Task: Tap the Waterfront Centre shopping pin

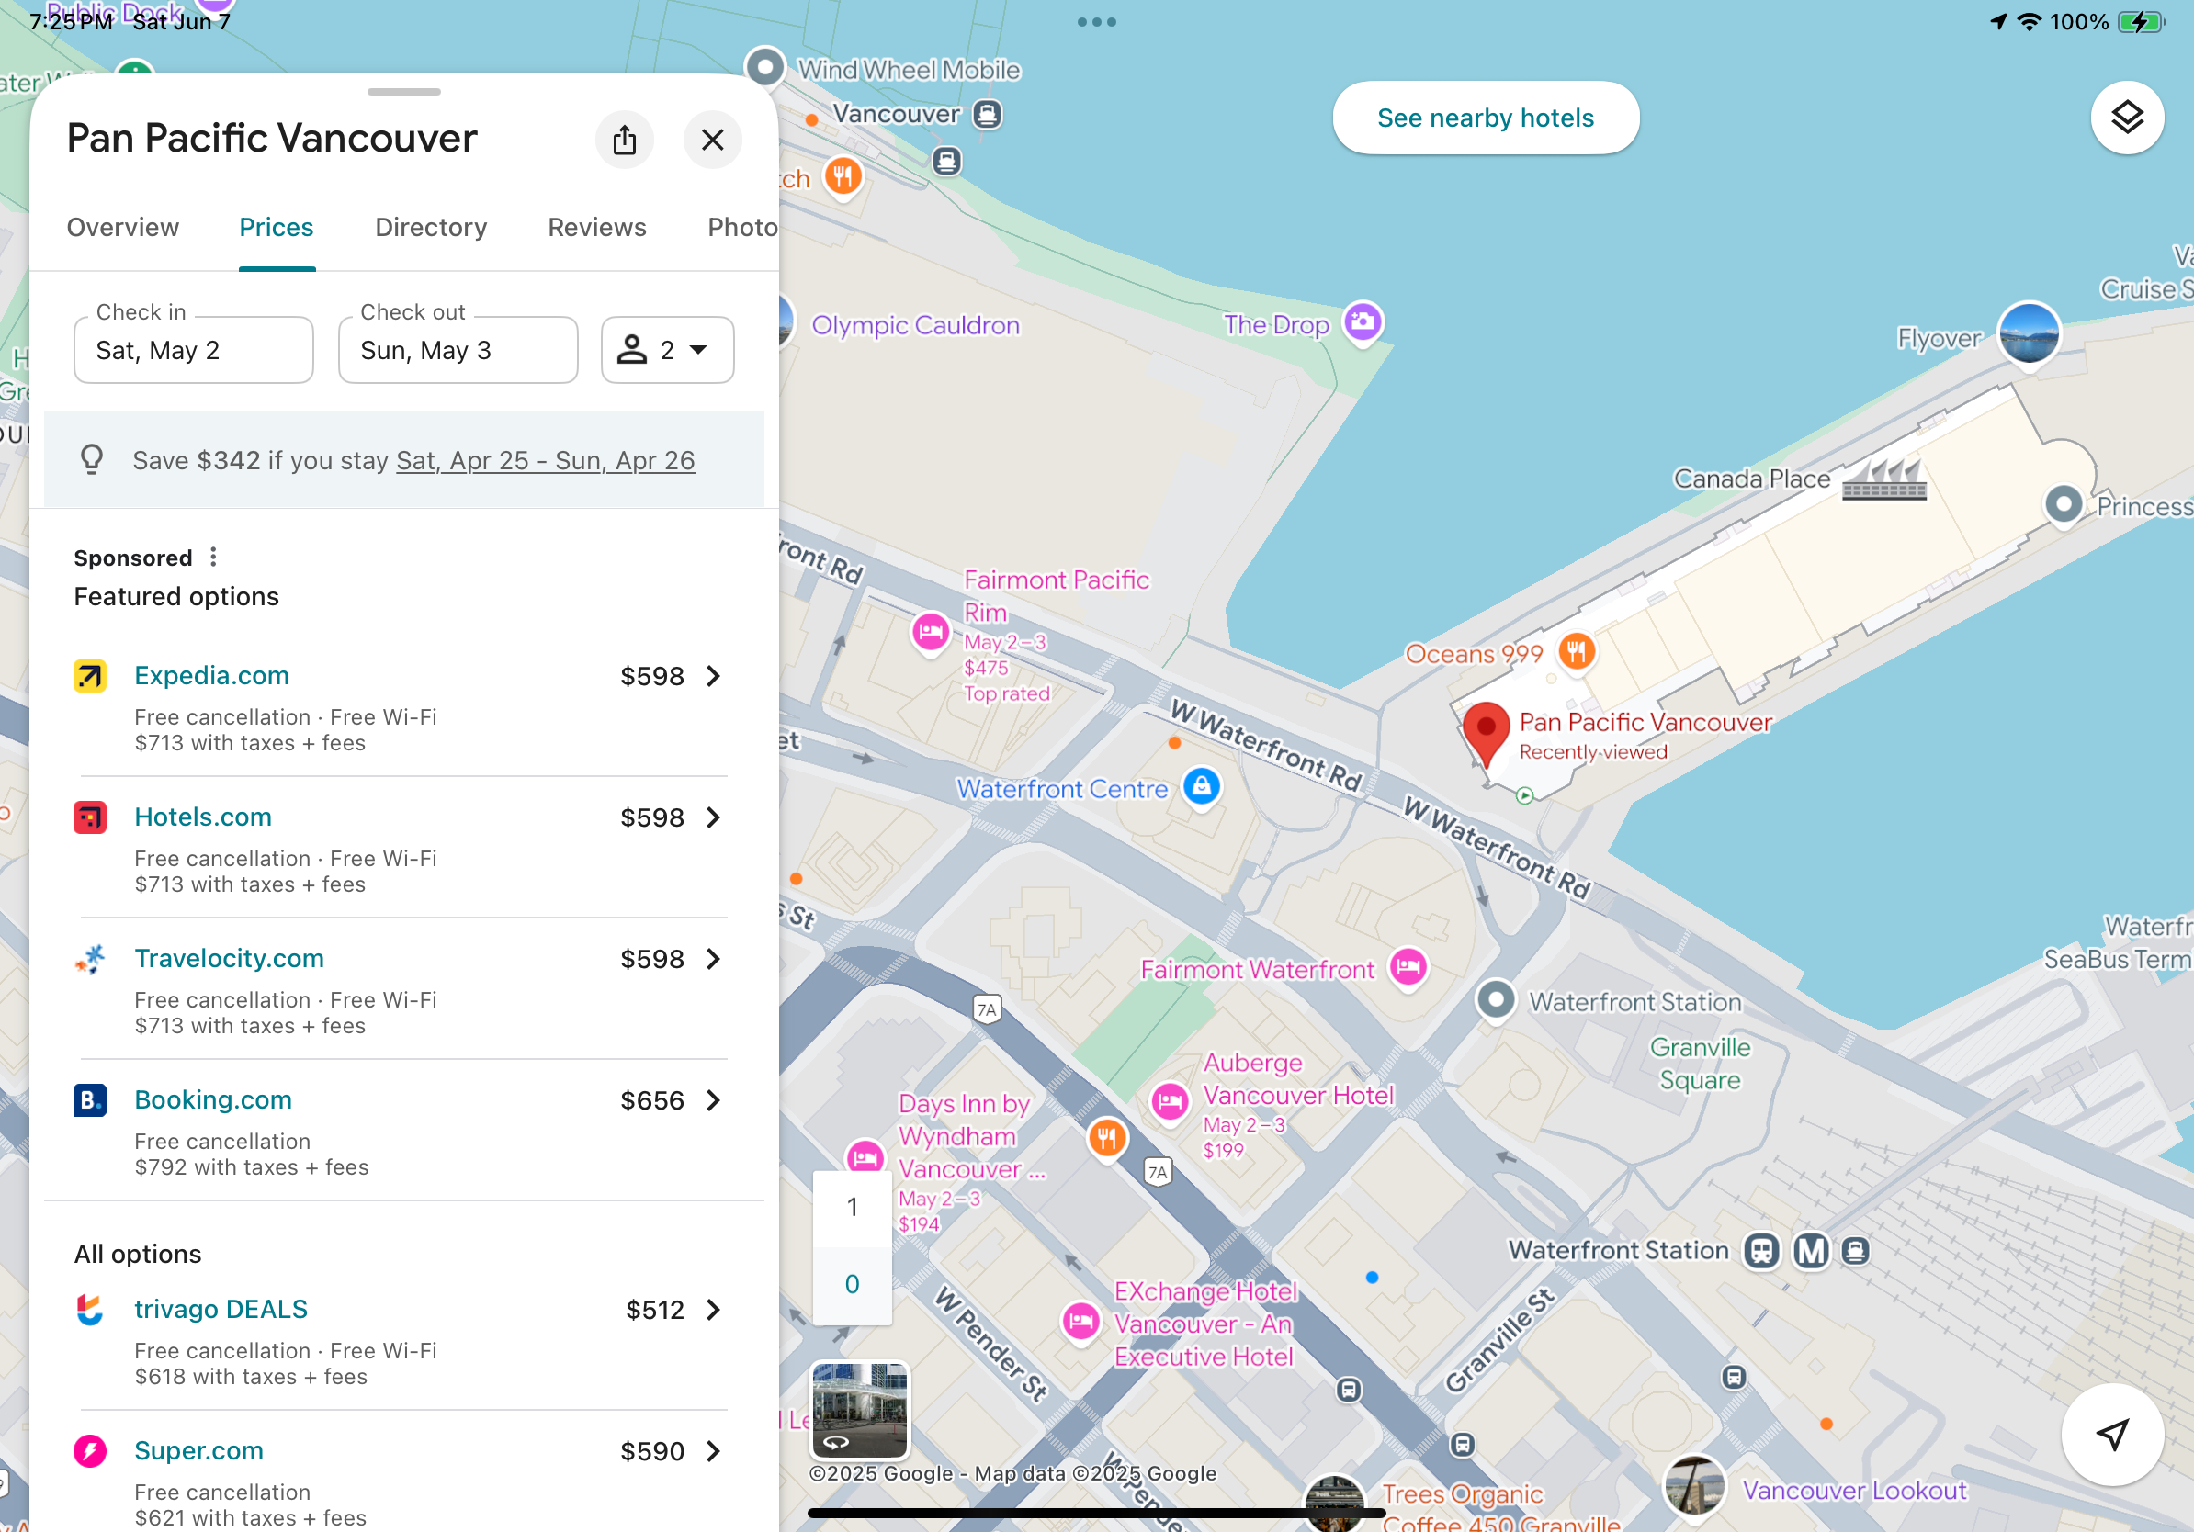Action: [1201, 787]
